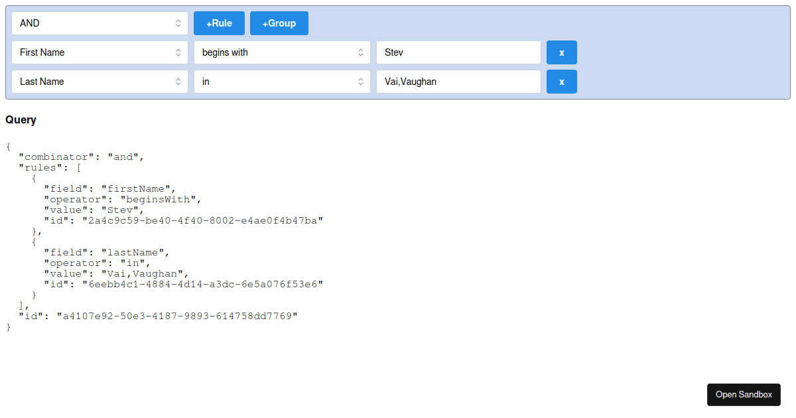Click the x icon removing the First Name rule
The width and height of the screenshot is (796, 418).
(x=561, y=52)
